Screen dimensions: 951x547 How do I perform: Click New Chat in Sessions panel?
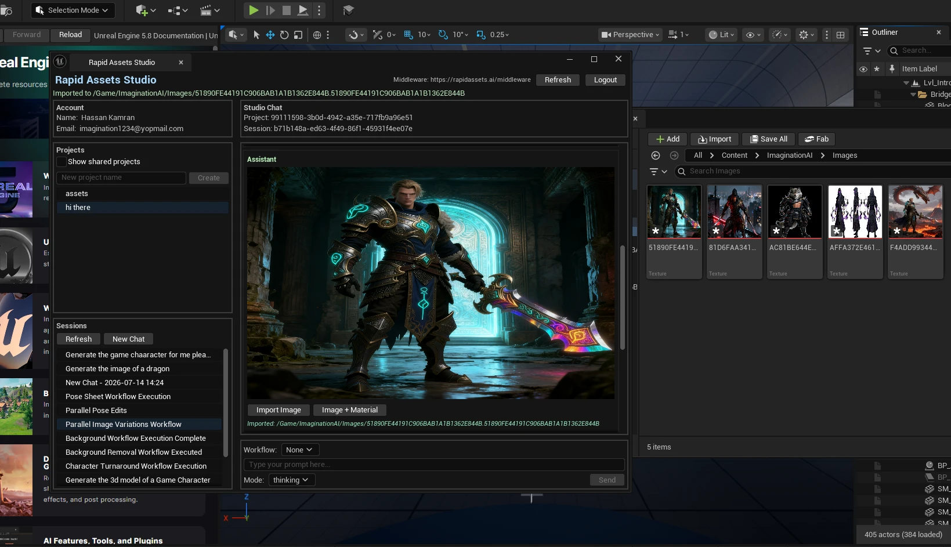click(128, 339)
